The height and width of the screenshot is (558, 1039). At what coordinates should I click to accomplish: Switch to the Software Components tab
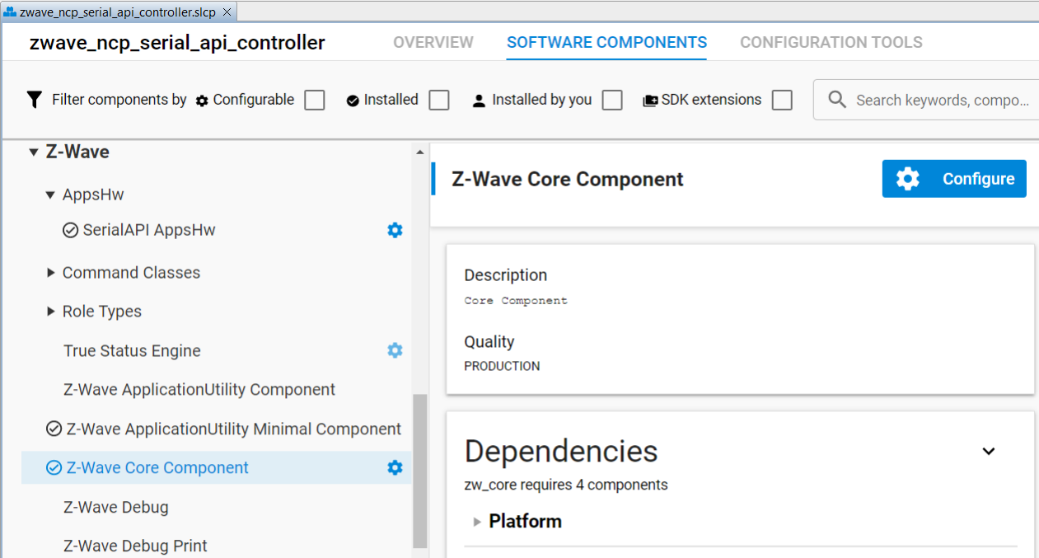click(x=606, y=42)
